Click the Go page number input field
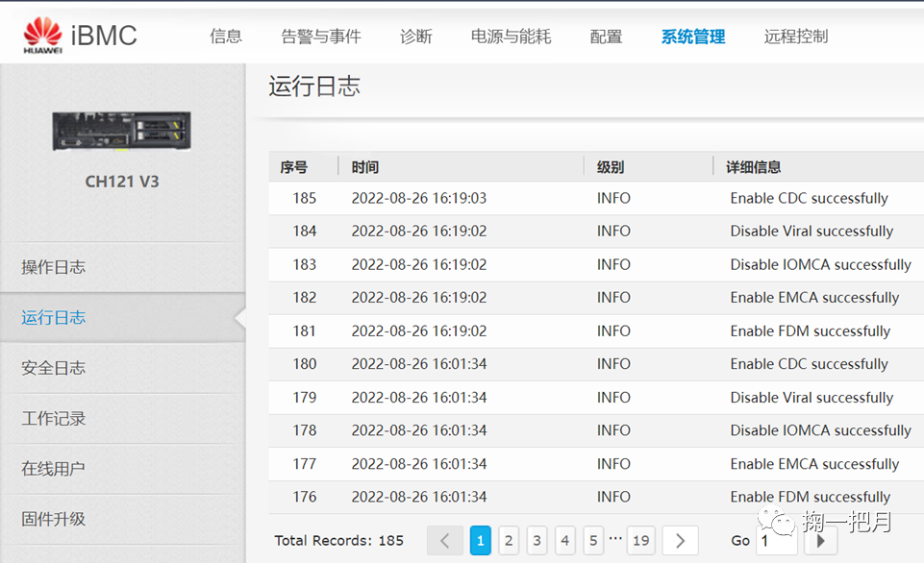 (x=775, y=540)
